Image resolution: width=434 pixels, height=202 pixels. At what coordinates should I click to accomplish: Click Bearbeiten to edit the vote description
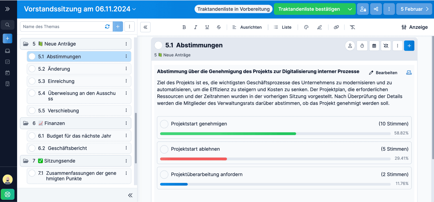[383, 72]
